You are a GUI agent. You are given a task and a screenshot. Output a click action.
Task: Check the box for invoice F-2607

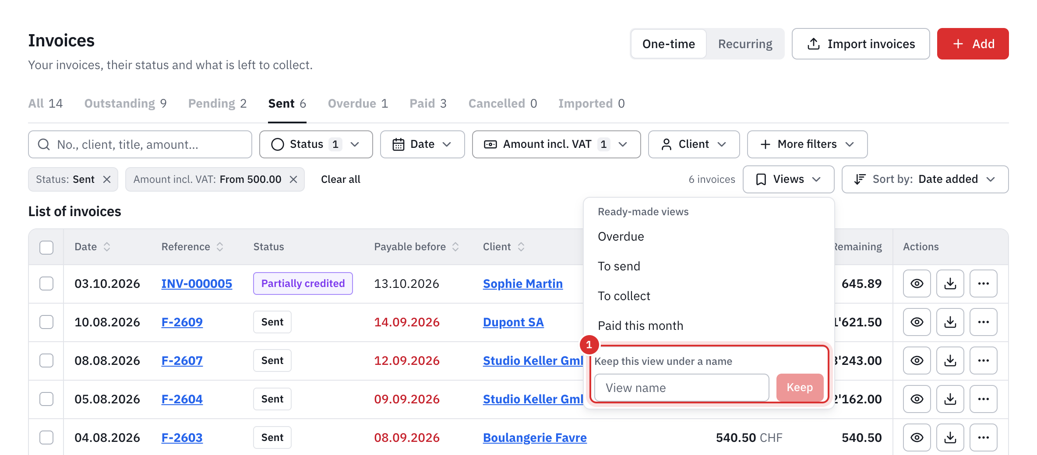tap(46, 360)
